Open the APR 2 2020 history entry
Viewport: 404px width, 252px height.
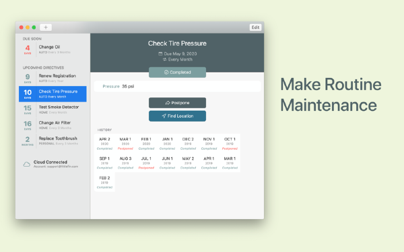[x=104, y=144]
